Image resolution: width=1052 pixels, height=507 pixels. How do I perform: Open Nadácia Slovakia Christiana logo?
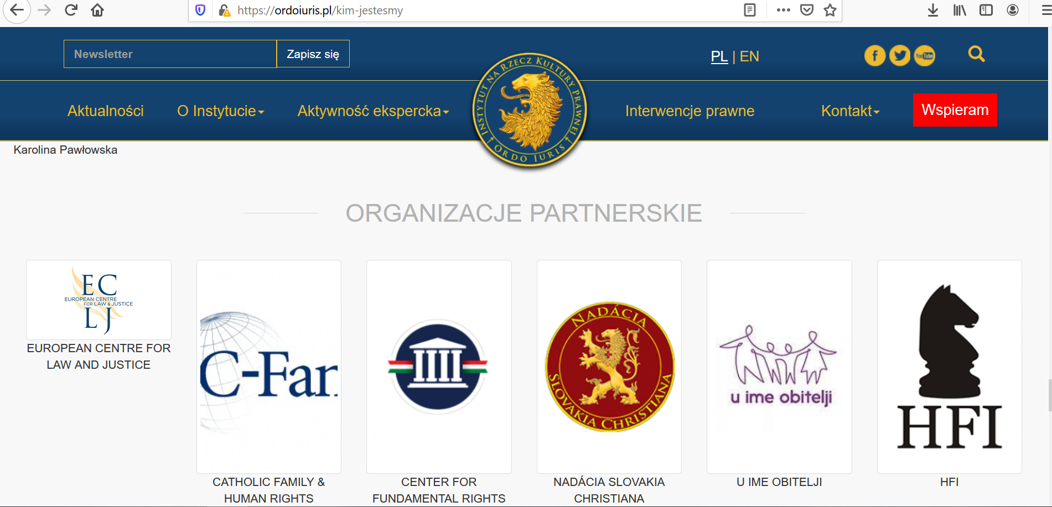click(609, 367)
